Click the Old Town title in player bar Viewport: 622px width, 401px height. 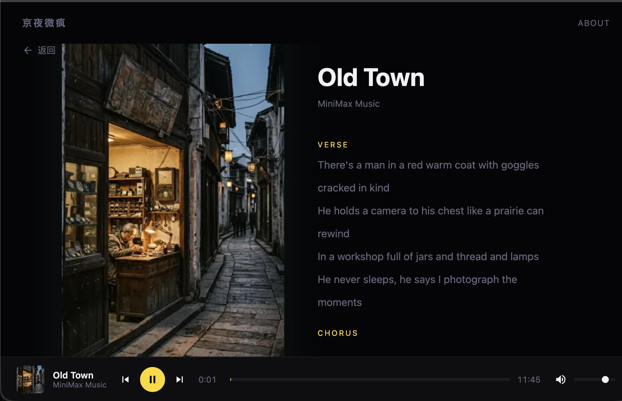73,375
